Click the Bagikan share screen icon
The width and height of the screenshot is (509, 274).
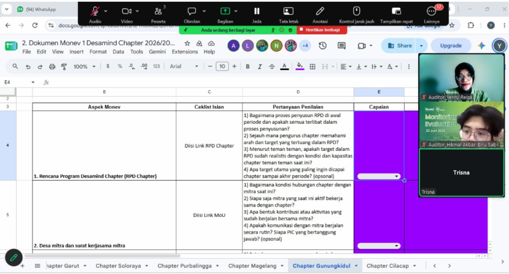[225, 12]
